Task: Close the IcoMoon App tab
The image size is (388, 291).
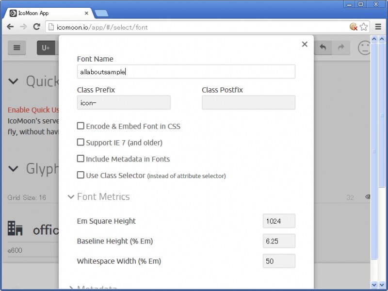Action: tap(86, 14)
